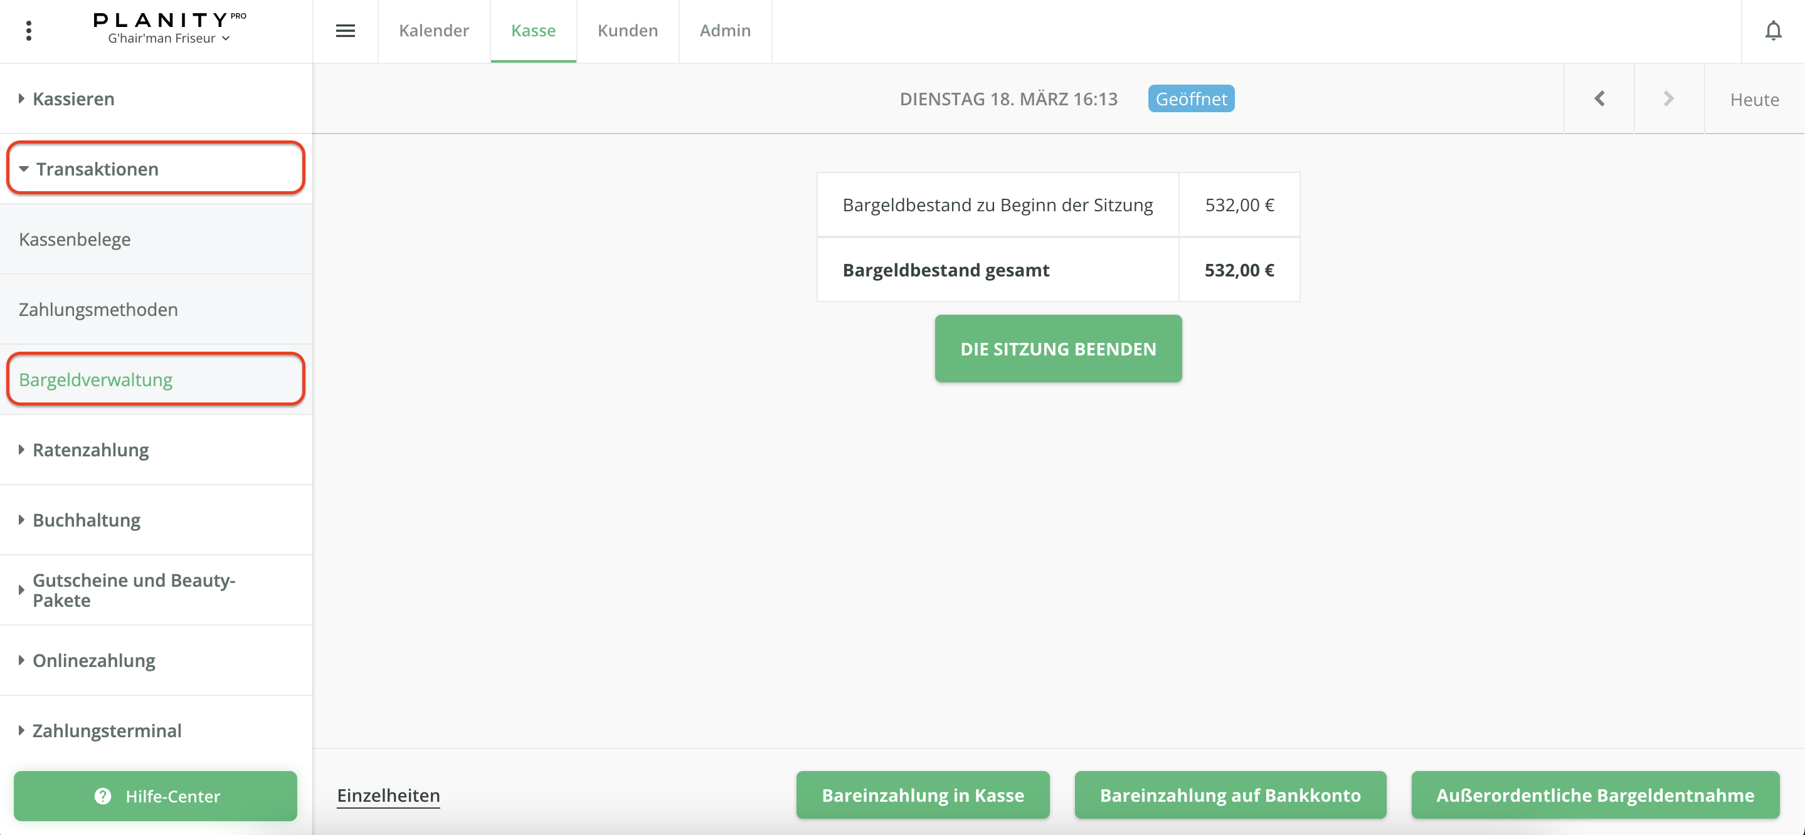Go to previous day arrow
The height and width of the screenshot is (835, 1805).
(x=1599, y=99)
